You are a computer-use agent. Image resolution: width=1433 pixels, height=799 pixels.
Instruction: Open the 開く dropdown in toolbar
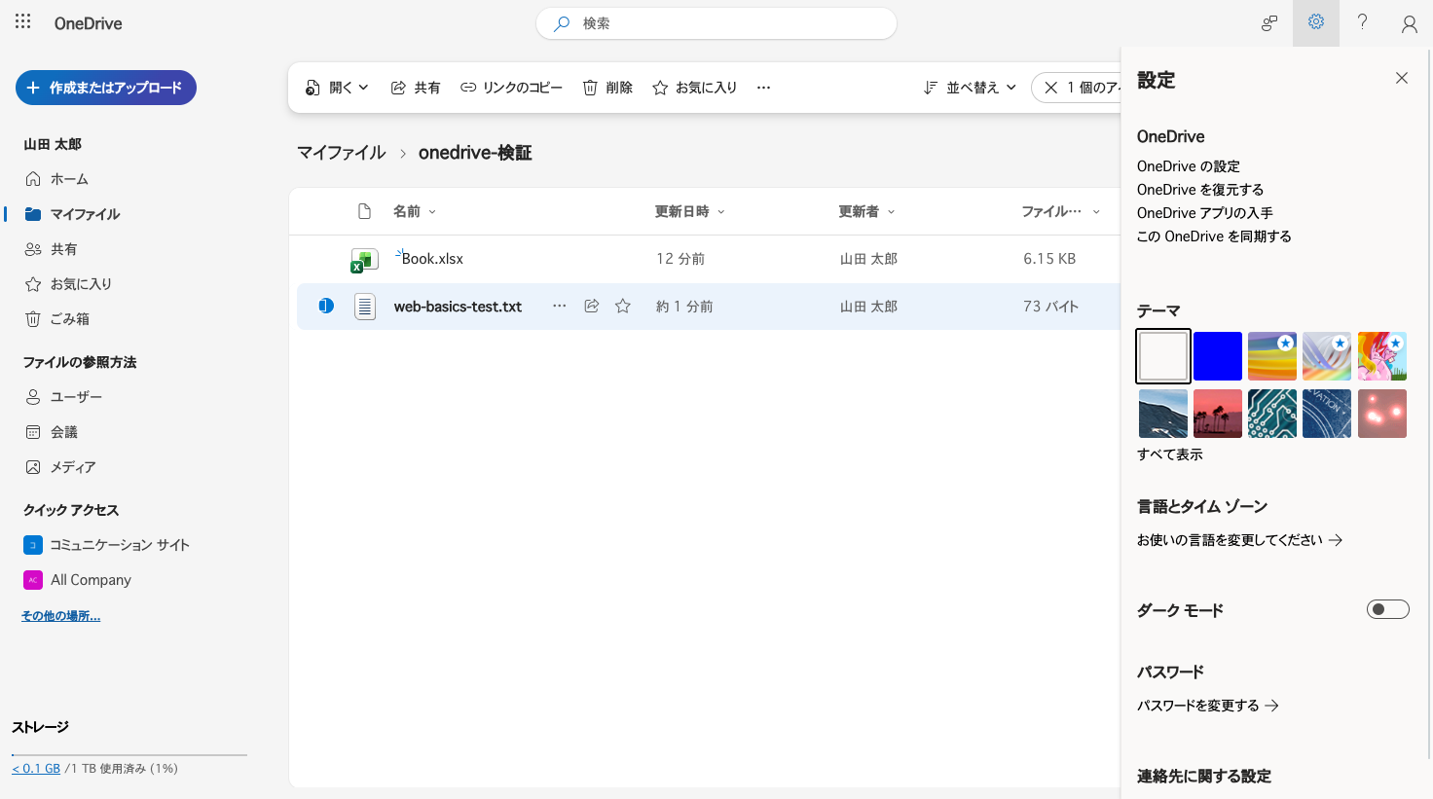337,88
